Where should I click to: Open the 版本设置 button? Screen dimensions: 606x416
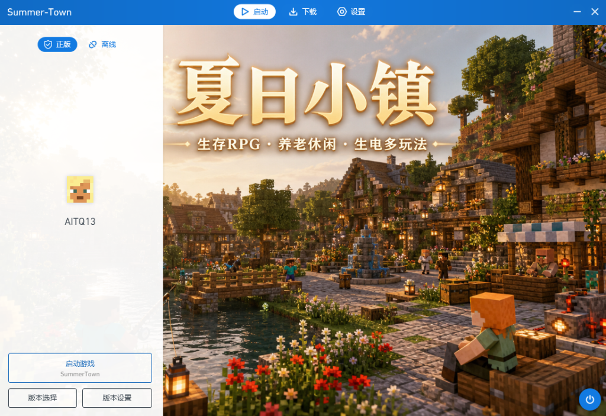[117, 398]
